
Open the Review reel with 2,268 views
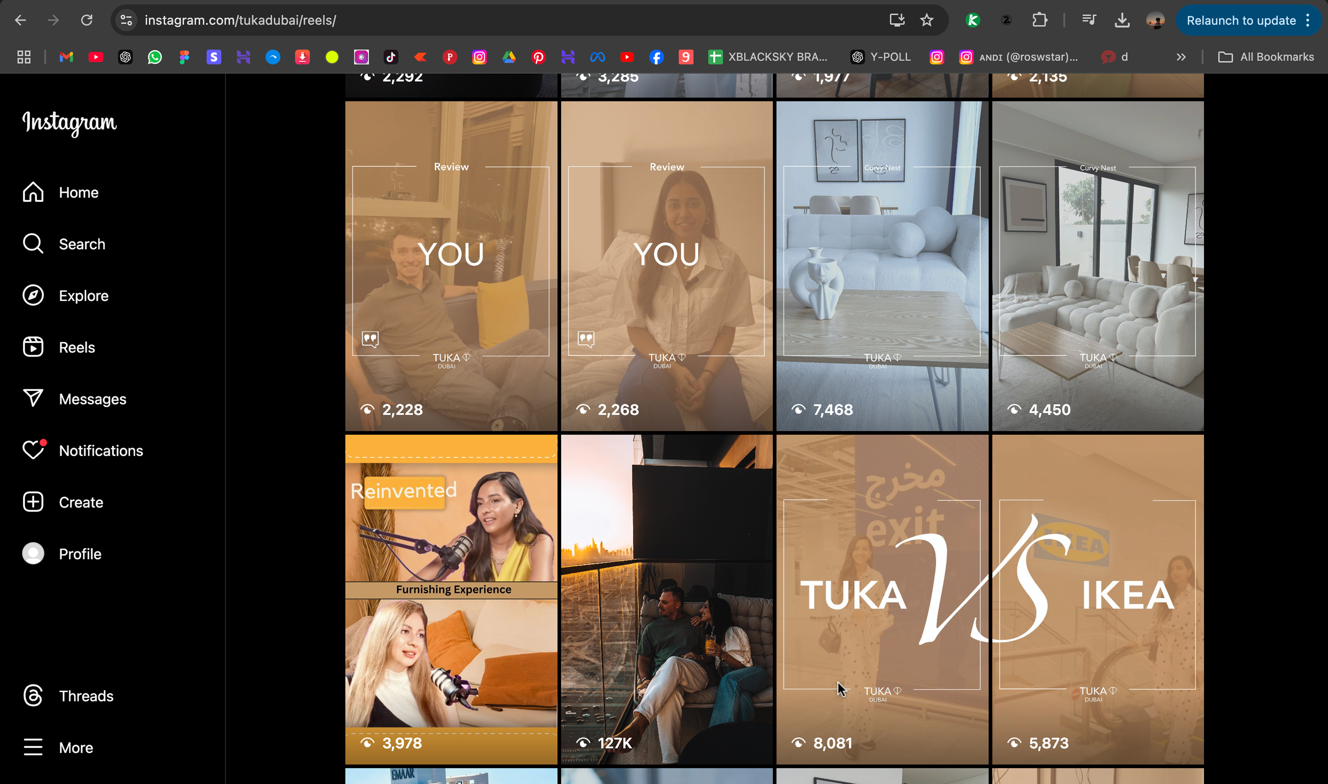[666, 266]
